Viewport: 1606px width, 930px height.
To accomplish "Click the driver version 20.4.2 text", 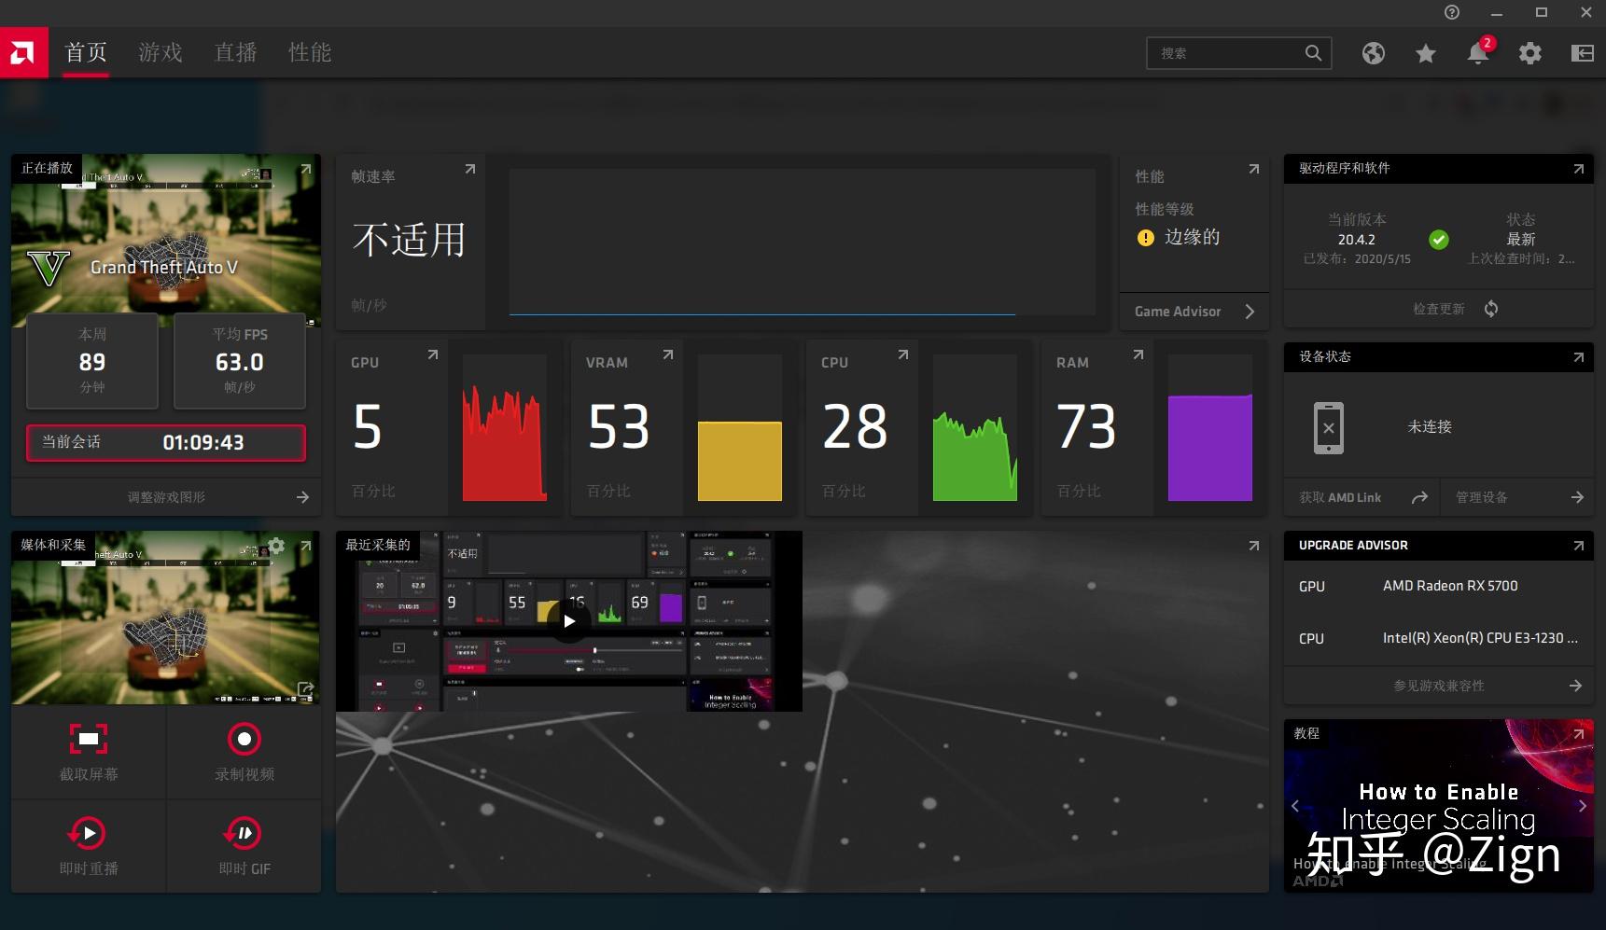I will tap(1357, 240).
